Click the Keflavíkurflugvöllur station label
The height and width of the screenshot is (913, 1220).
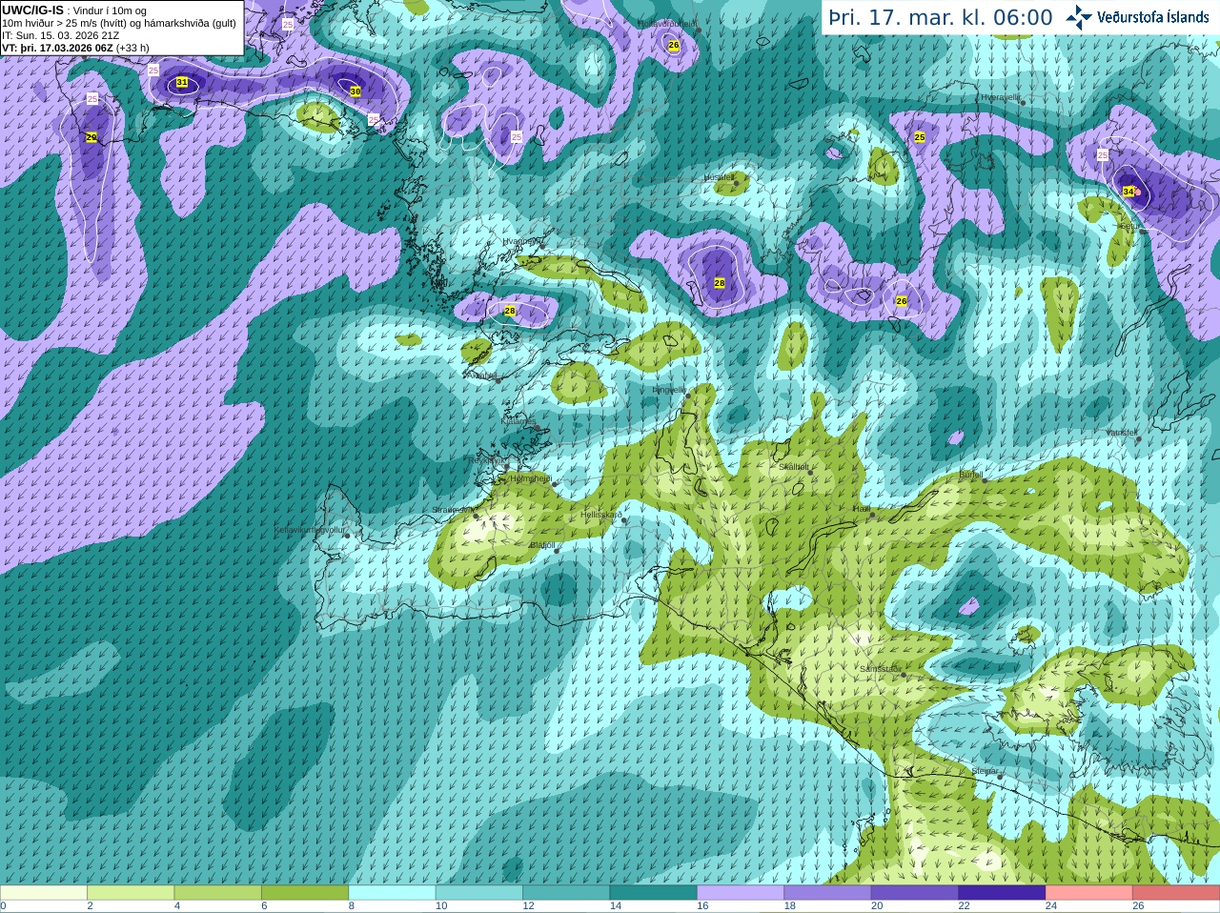click(309, 530)
